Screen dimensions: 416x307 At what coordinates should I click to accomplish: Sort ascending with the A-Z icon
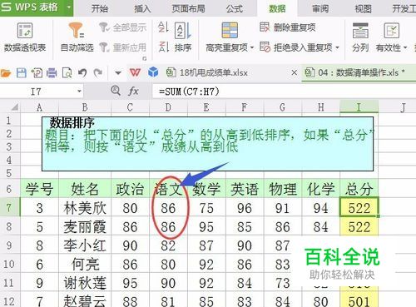(163, 27)
